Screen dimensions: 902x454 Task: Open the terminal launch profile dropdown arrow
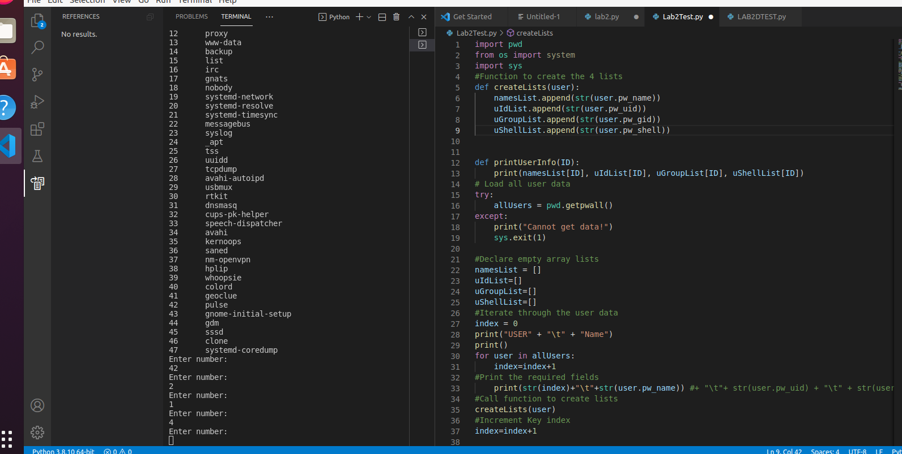coord(369,17)
